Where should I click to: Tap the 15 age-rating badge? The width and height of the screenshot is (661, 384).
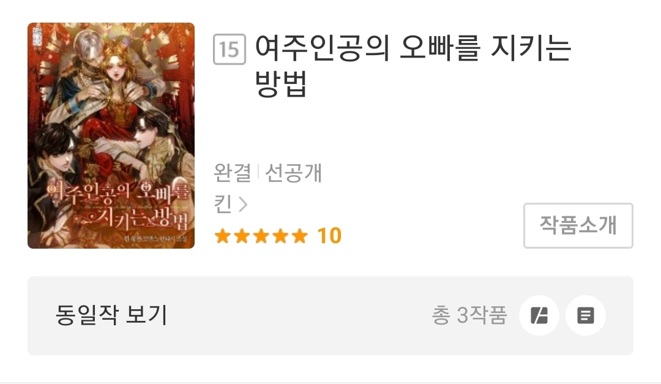pyautogui.click(x=230, y=50)
